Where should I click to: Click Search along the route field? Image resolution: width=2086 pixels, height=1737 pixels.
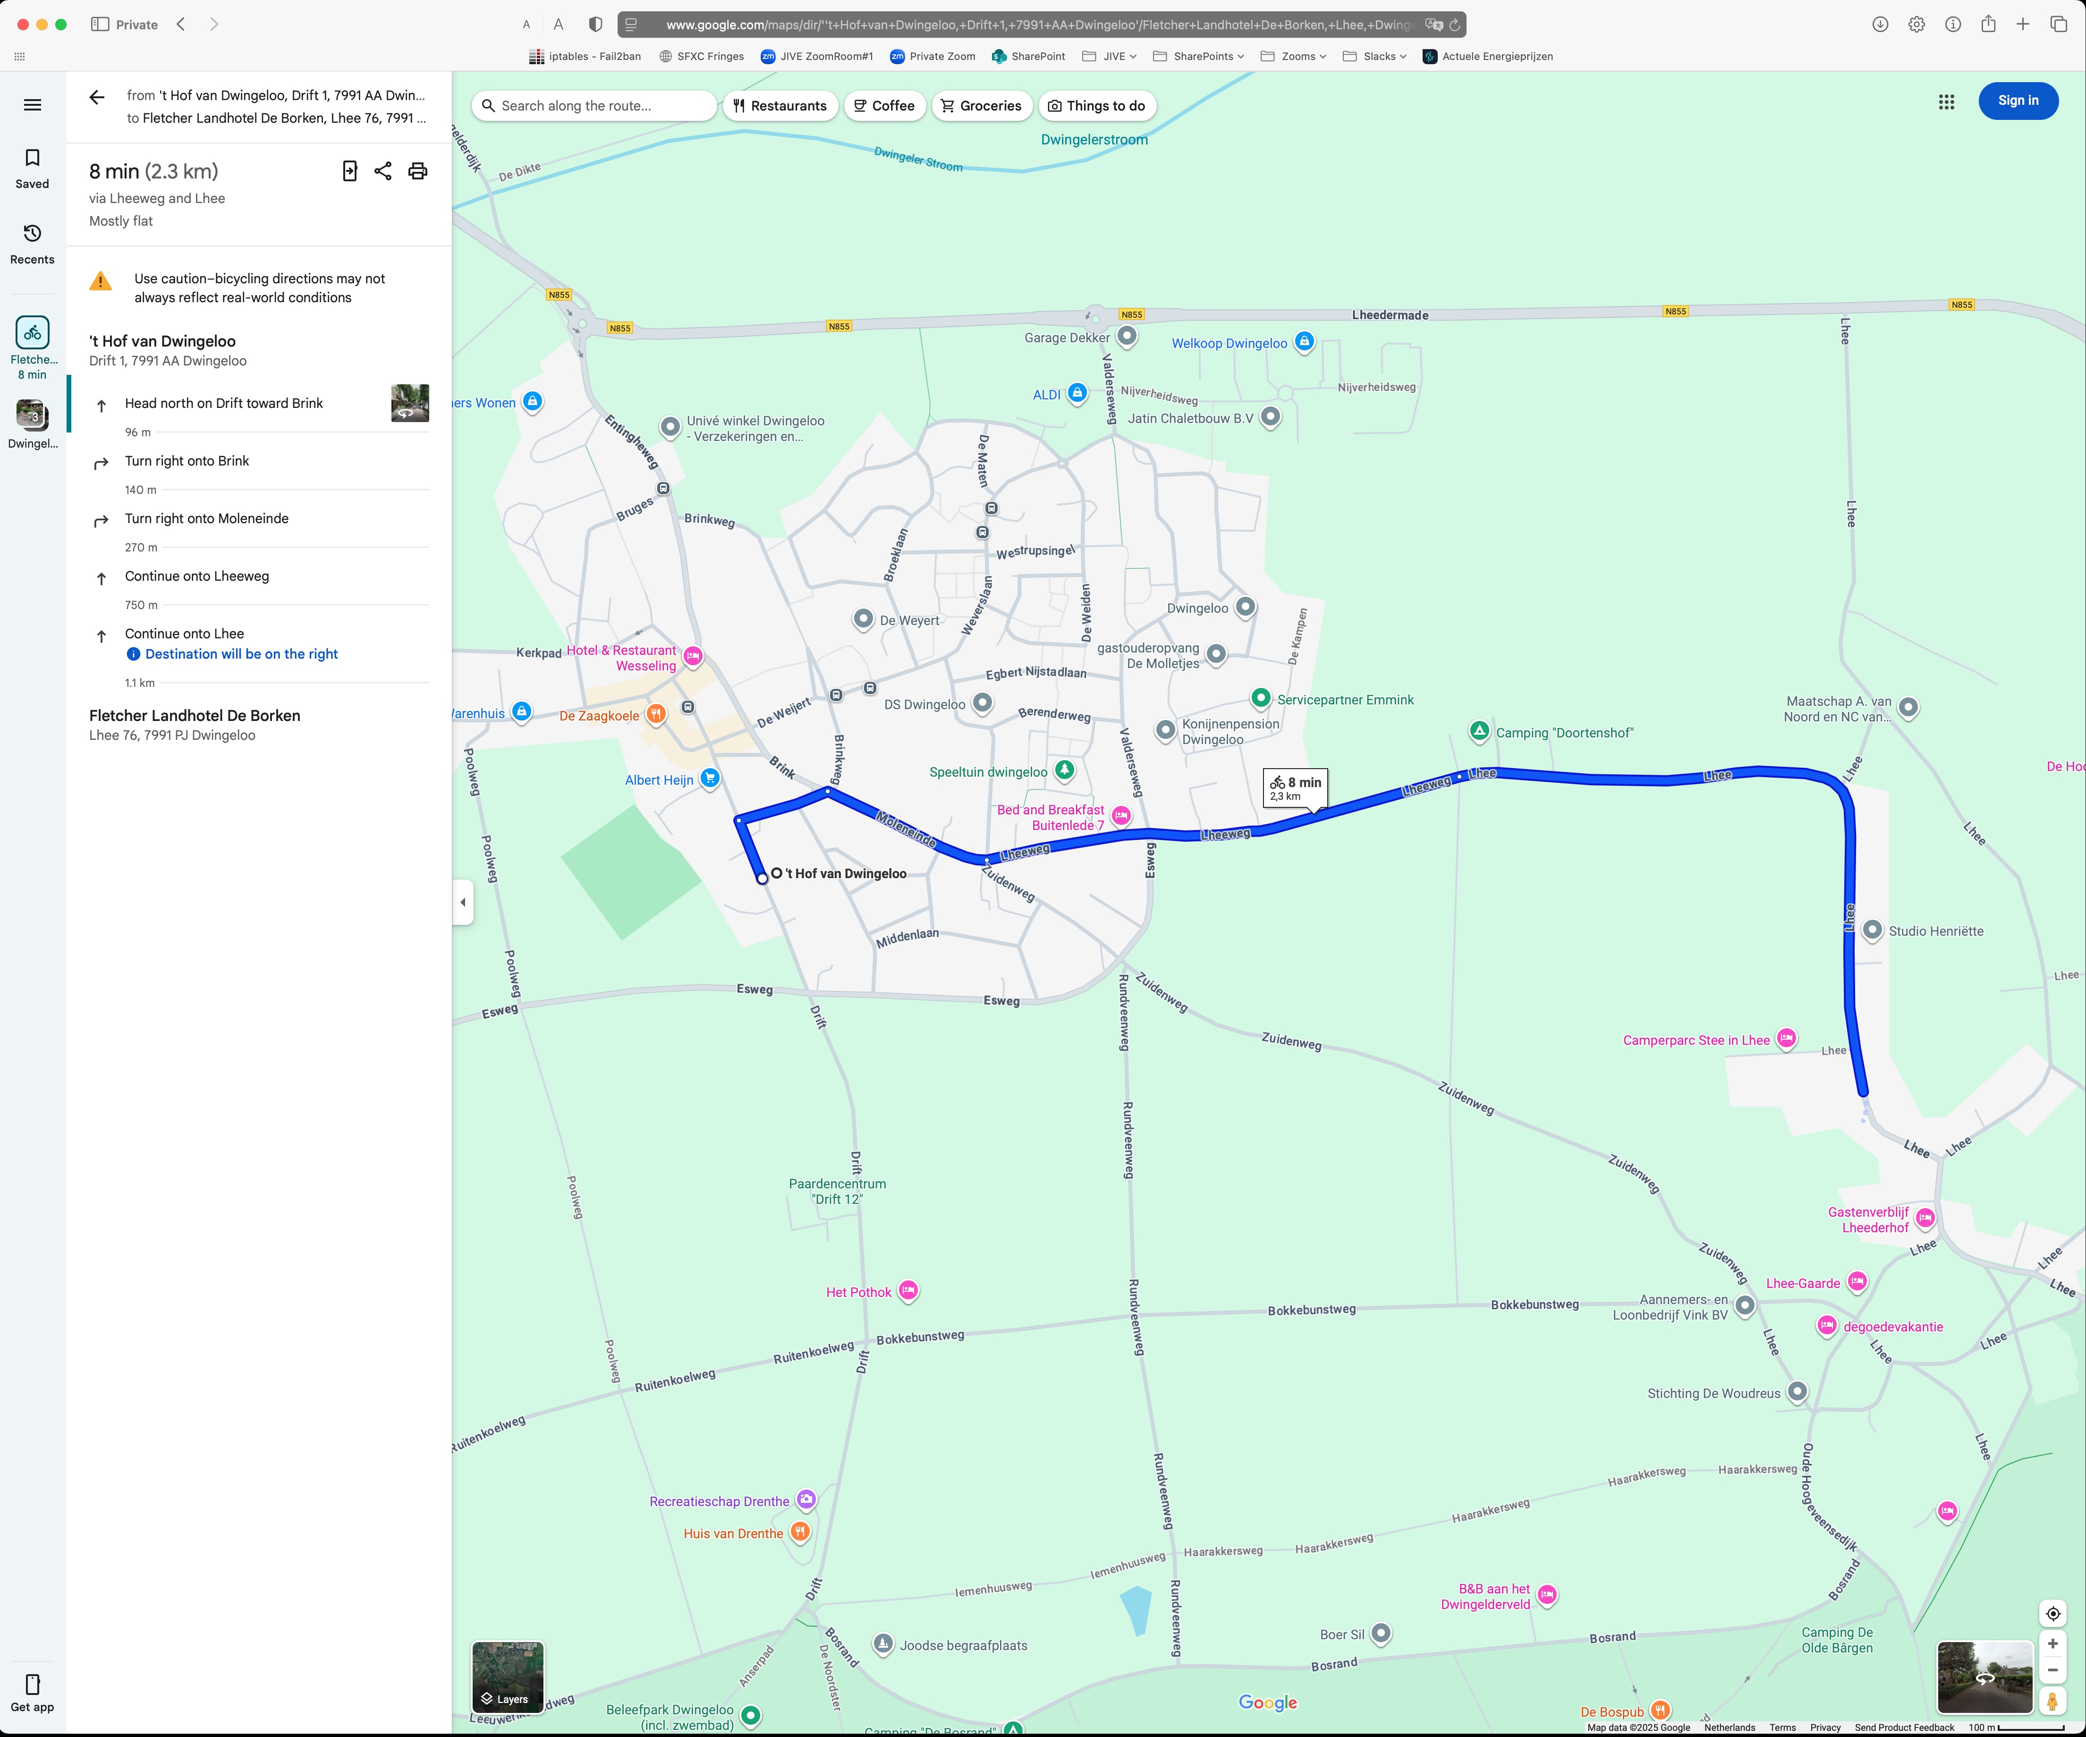click(x=594, y=106)
